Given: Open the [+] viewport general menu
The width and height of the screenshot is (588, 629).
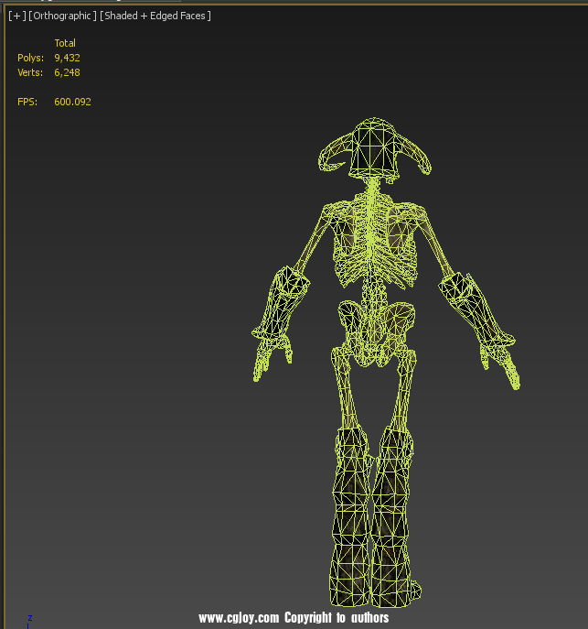Looking at the screenshot, I should (16, 16).
